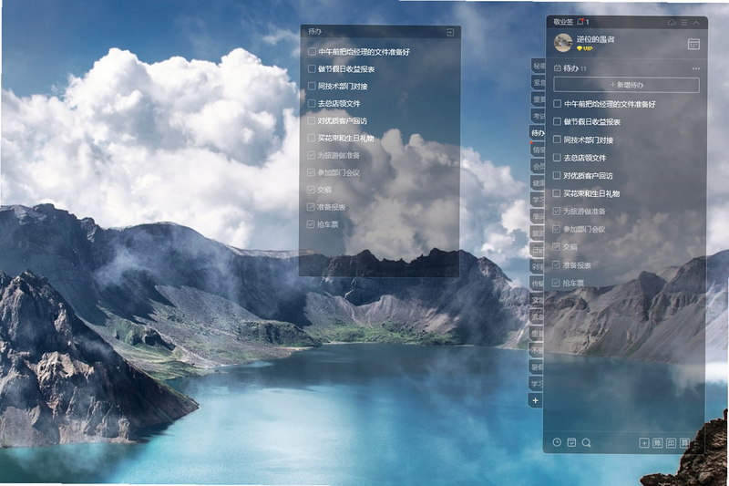Viewport: 729px width, 486px height.
Task: Check 去总店领文件 in main panel
Action: point(557,158)
